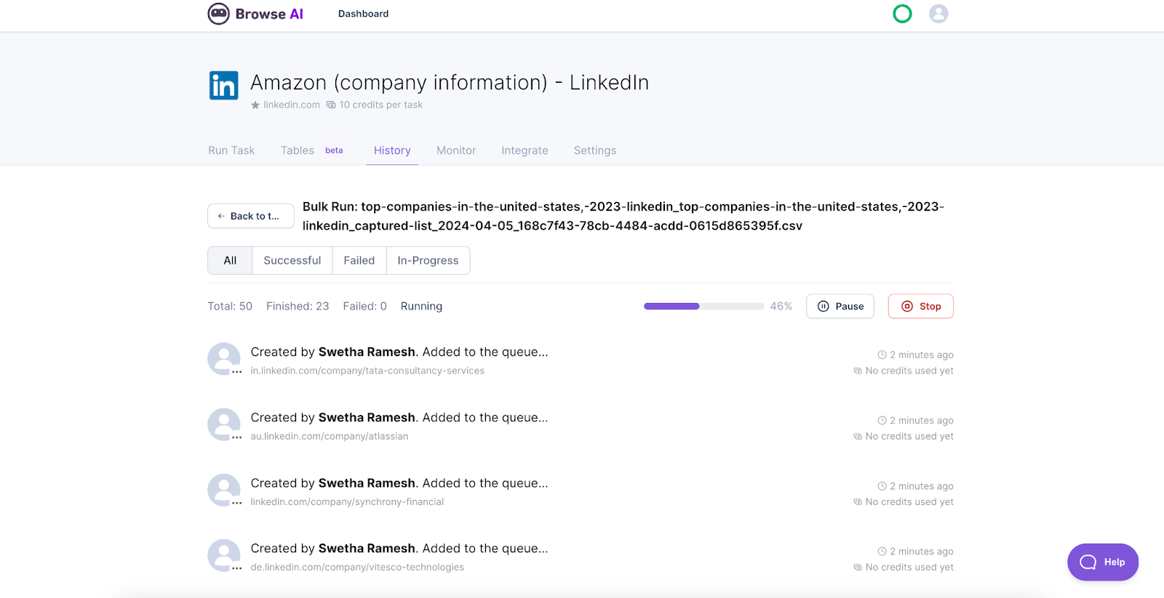Click the avatar for tata-consultancy-services task
Image resolution: width=1164 pixels, height=598 pixels.
[224, 359]
